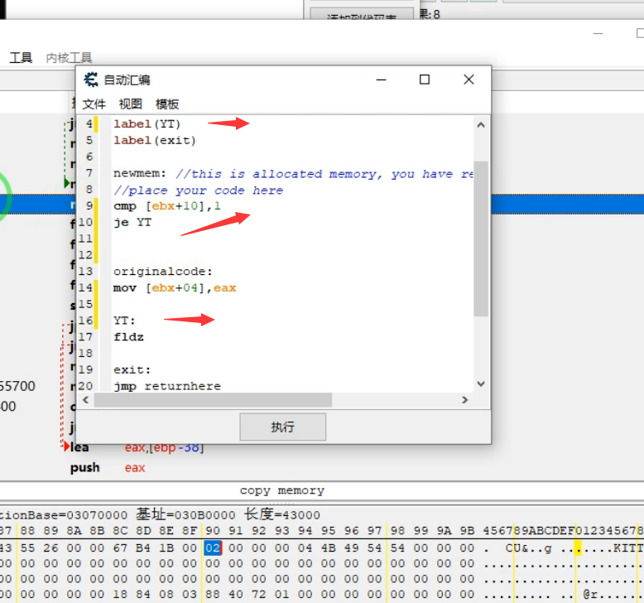
Task: Click the 基址=030B0000 text in hex header
Action: pos(185,514)
